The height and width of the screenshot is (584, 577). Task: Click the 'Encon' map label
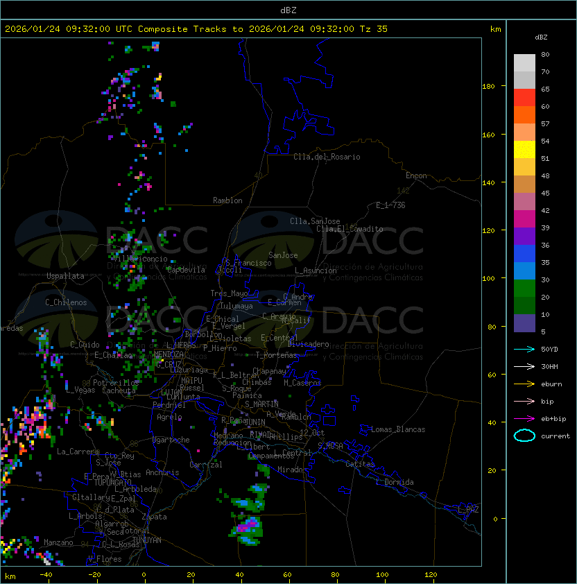click(416, 175)
